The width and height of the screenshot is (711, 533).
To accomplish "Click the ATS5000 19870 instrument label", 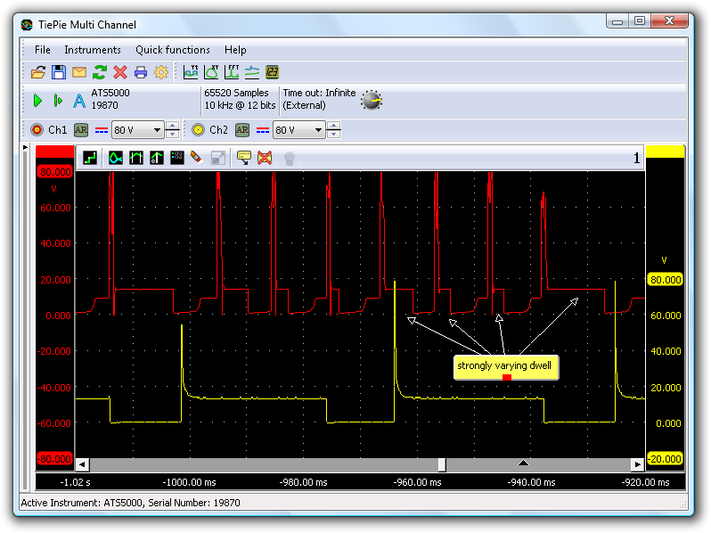I will coord(110,99).
